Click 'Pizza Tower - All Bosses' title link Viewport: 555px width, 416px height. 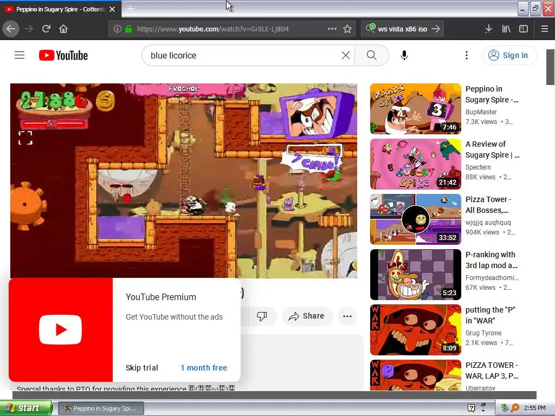coord(488,205)
